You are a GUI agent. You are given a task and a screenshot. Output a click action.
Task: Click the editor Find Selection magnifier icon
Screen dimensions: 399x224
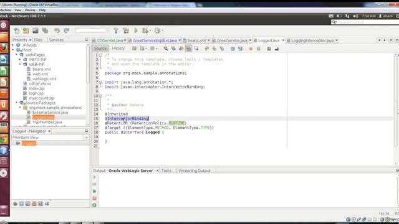click(x=166, y=49)
